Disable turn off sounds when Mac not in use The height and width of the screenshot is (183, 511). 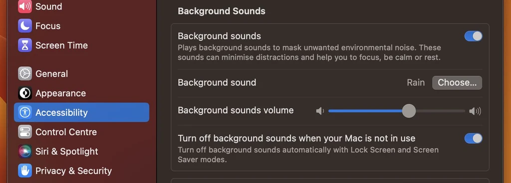point(473,139)
